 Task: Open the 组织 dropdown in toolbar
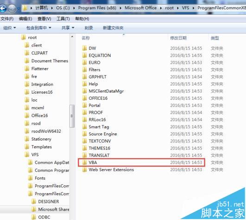click(x=10, y=28)
